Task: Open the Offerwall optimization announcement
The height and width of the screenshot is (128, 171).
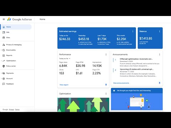Action: click(x=136, y=59)
